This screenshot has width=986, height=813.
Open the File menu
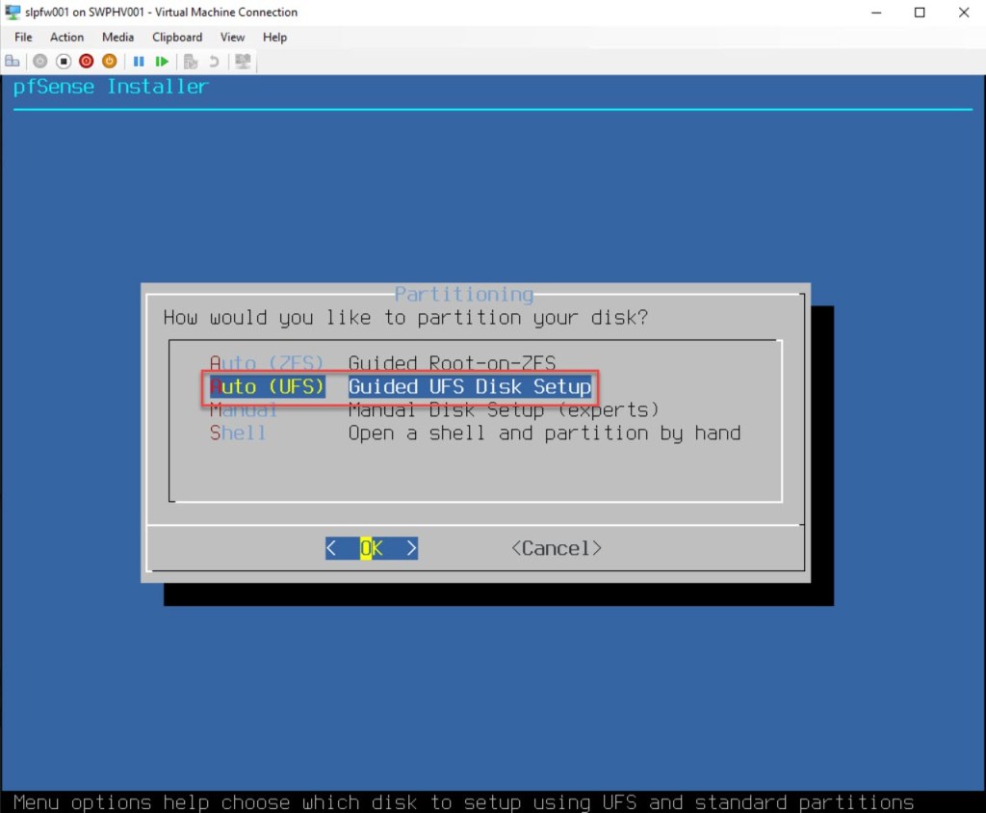(23, 37)
